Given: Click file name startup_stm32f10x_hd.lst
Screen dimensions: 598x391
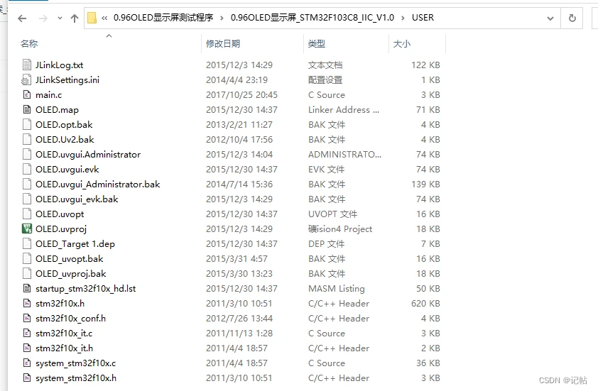Looking at the screenshot, I should tap(85, 289).
